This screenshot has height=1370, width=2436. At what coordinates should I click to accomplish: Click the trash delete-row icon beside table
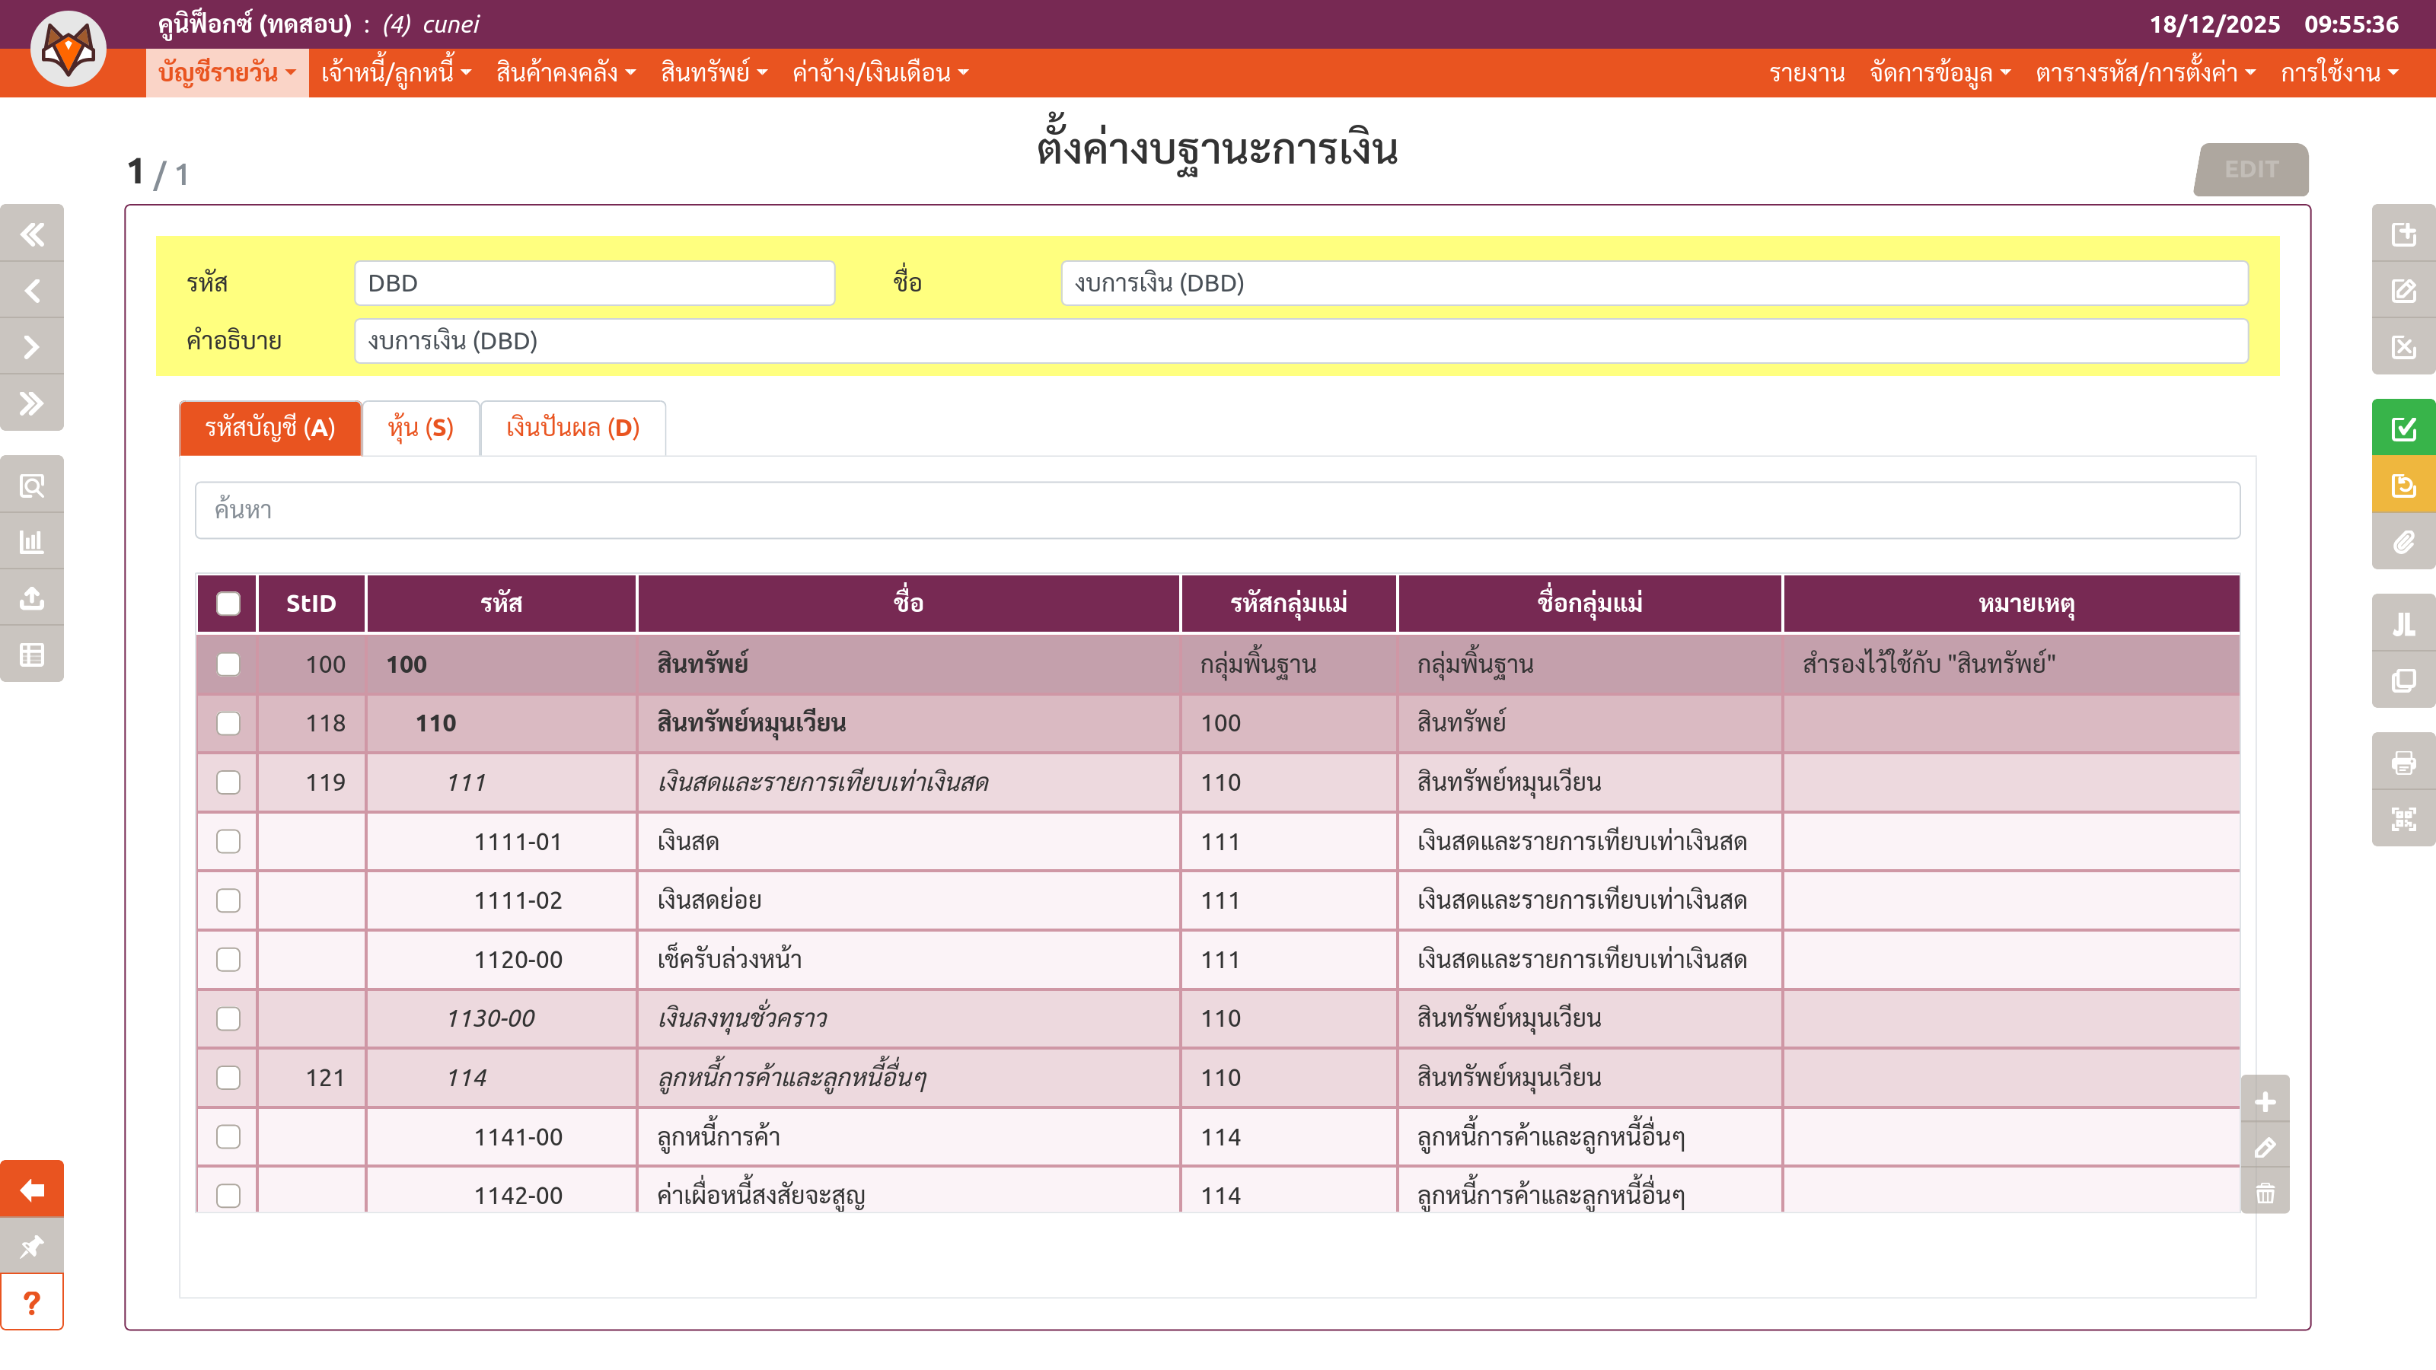tap(2265, 1193)
